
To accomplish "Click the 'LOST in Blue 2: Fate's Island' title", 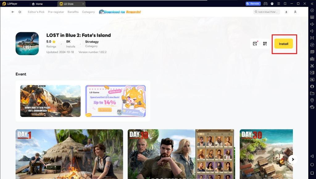I will (x=79, y=35).
